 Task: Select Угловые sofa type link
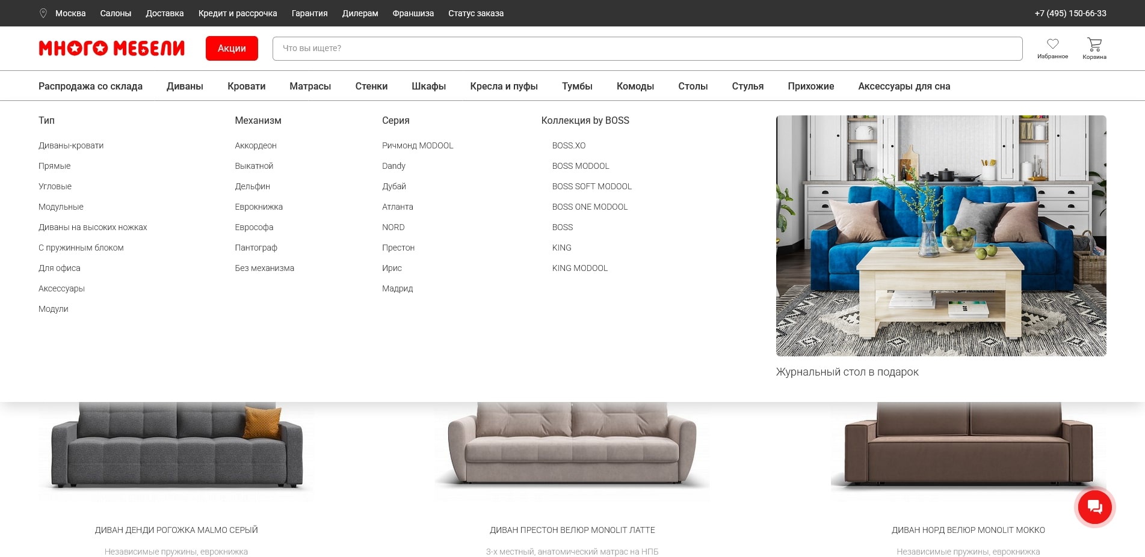point(55,186)
